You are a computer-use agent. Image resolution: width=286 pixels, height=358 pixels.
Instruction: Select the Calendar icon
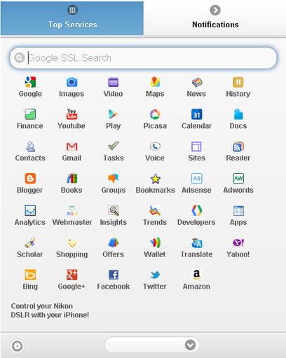tap(196, 114)
